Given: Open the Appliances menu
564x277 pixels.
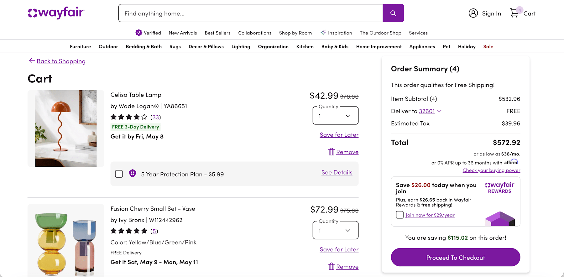Looking at the screenshot, I should point(422,46).
